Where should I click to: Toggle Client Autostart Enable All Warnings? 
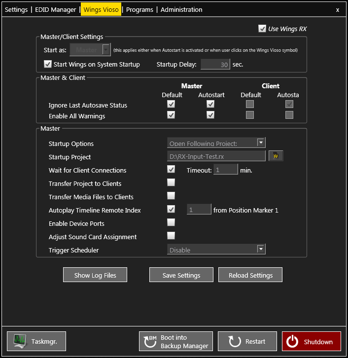point(289,115)
